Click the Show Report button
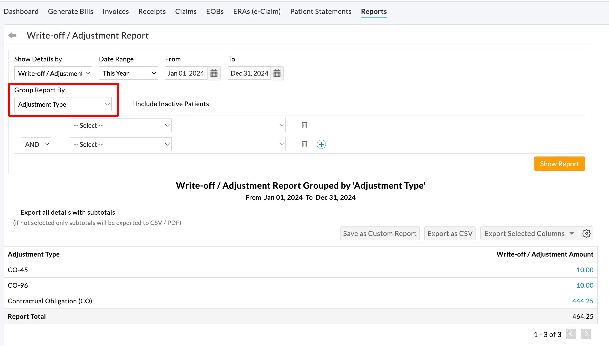 [x=559, y=164]
